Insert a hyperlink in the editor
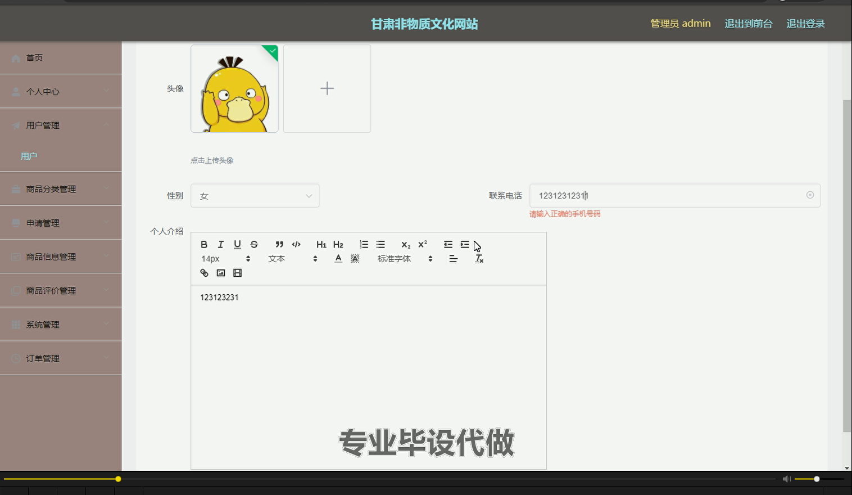The width and height of the screenshot is (852, 495). pyautogui.click(x=203, y=273)
